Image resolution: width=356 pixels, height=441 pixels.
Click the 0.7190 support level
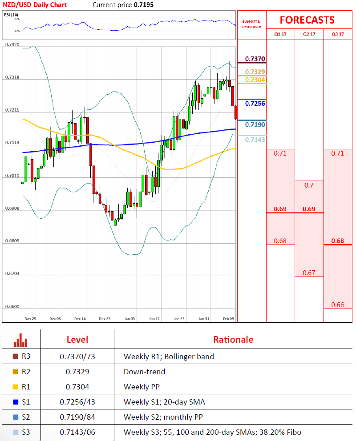(255, 124)
